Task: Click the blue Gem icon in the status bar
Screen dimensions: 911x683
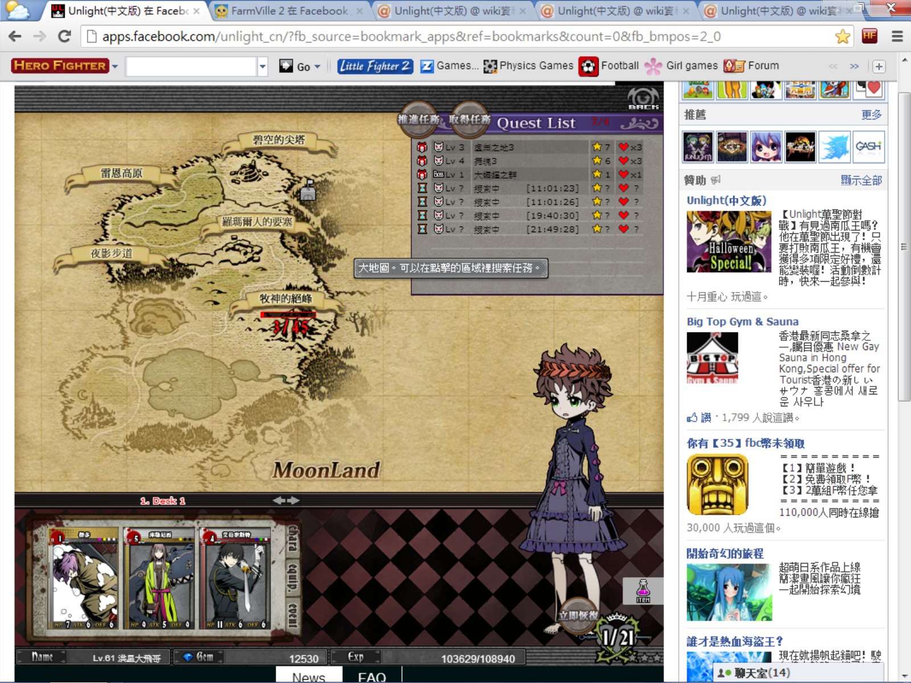Action: click(x=187, y=657)
